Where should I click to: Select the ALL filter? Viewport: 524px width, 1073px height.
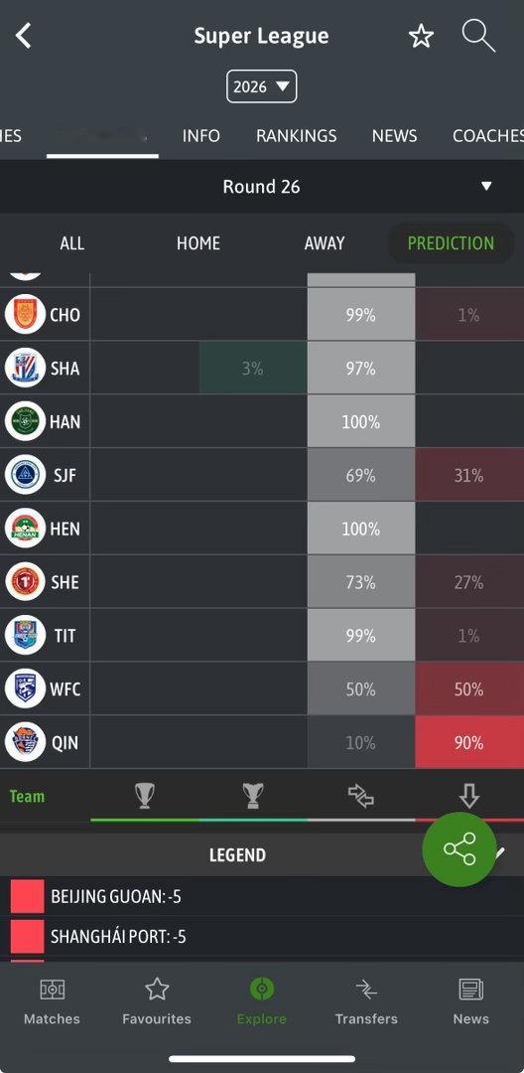click(x=71, y=243)
